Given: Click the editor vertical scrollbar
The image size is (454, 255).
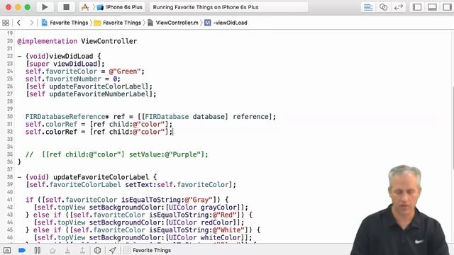Looking at the screenshot, I should click(453, 127).
